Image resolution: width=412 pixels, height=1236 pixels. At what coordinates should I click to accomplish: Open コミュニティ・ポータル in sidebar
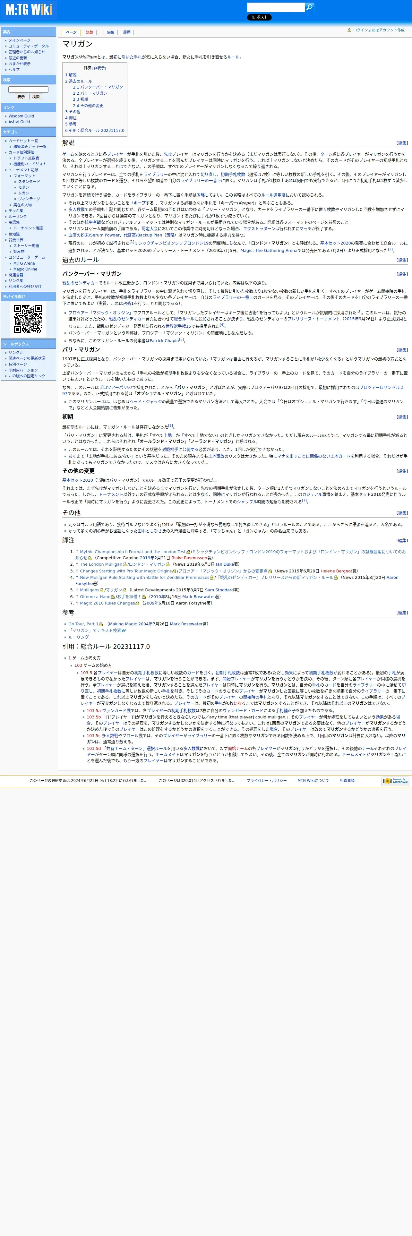28,46
